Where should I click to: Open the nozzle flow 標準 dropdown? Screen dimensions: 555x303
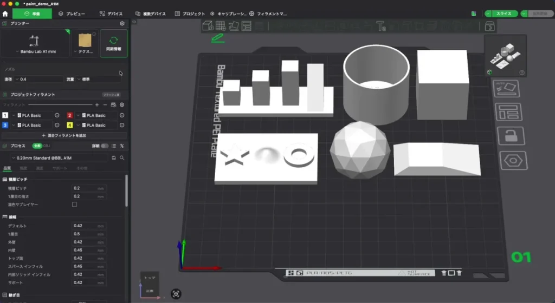point(98,80)
